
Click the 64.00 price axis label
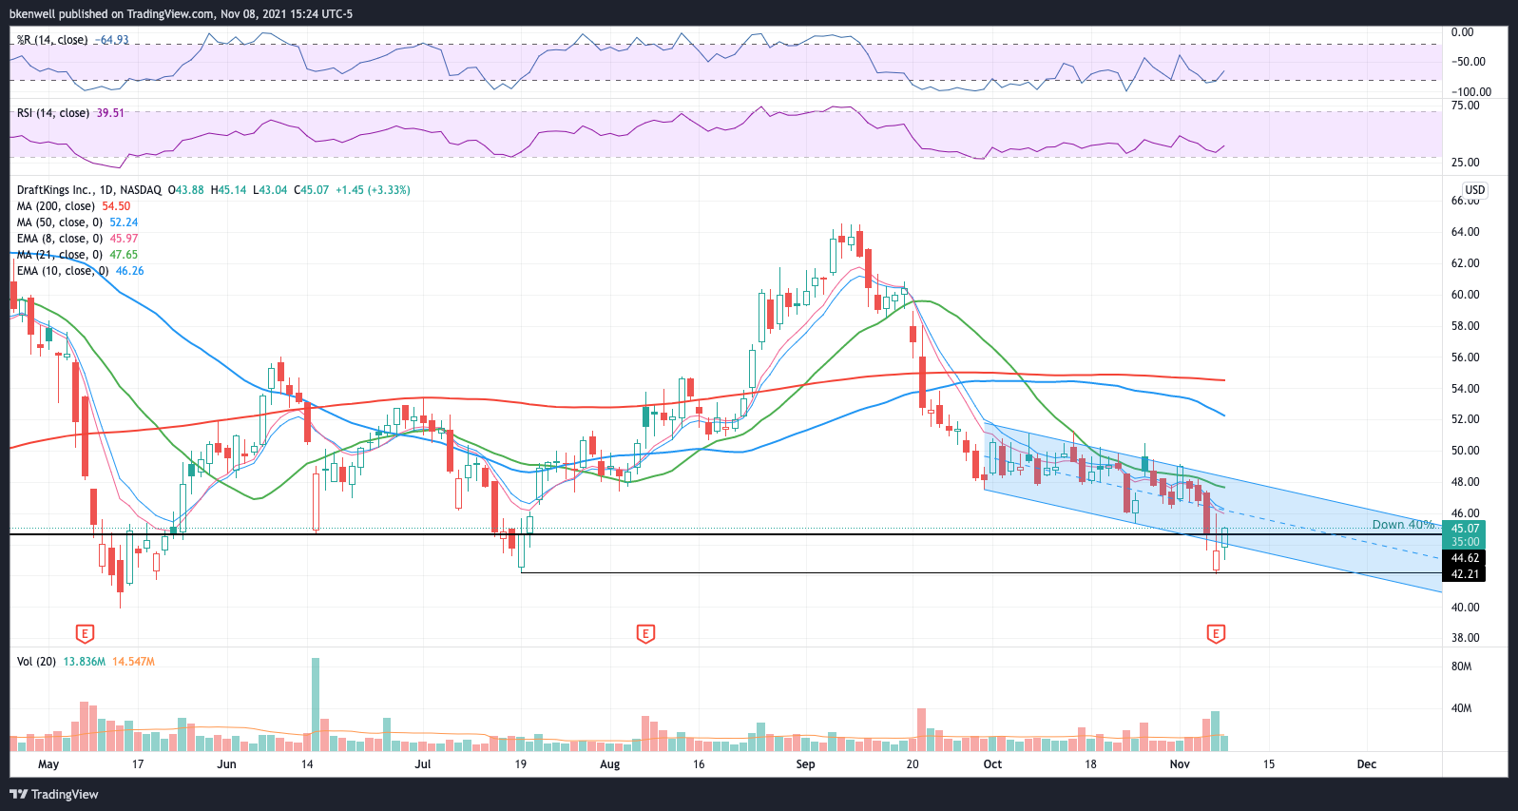pyautogui.click(x=1466, y=232)
